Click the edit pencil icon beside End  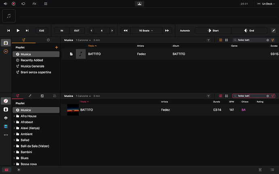[x=273, y=31]
